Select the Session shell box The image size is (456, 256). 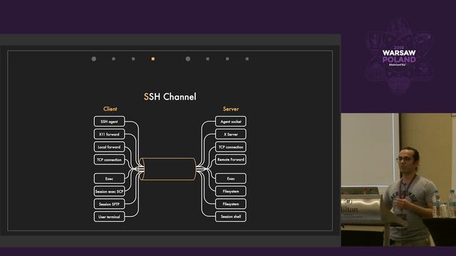pyautogui.click(x=231, y=216)
